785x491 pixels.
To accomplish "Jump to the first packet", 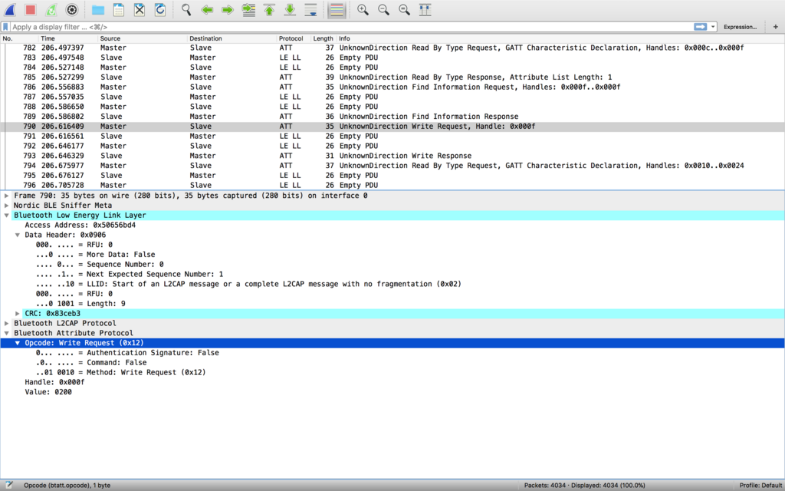I will coord(269,9).
